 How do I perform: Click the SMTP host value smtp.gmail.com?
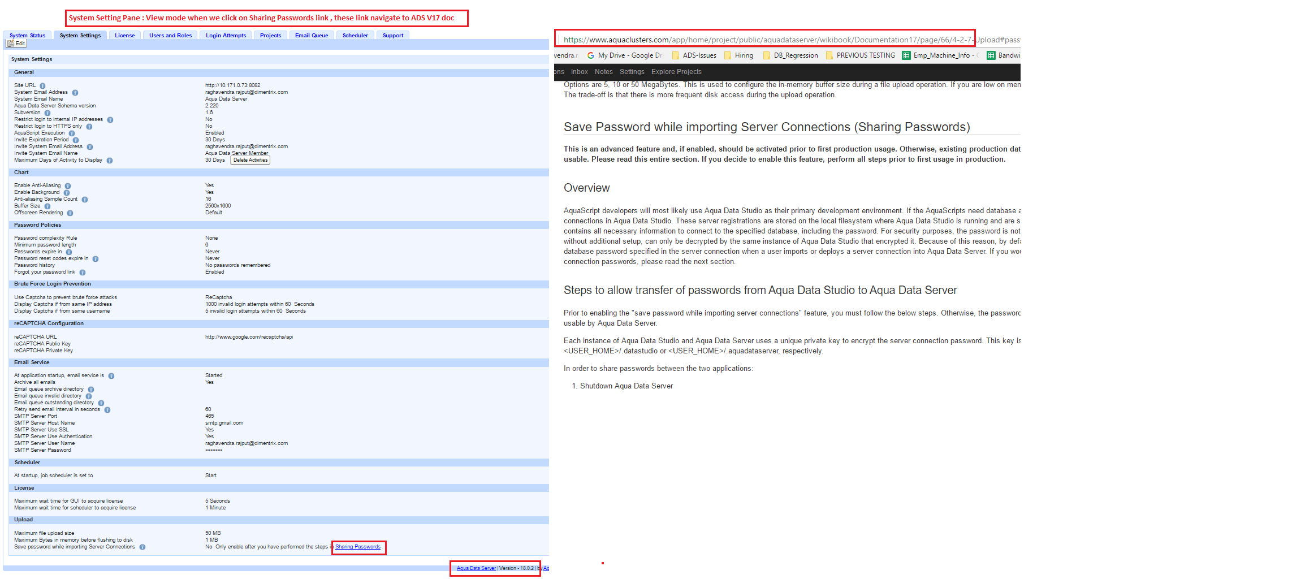(224, 423)
